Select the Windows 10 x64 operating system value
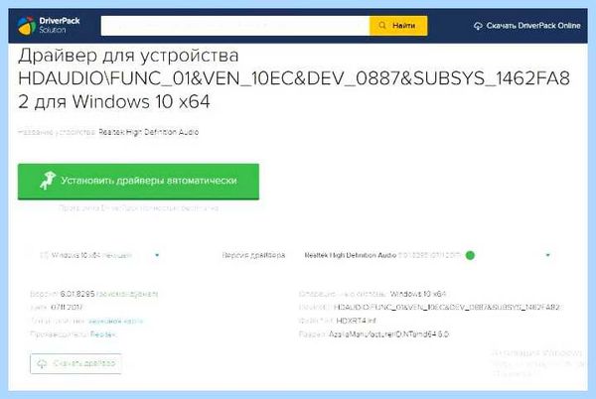Image resolution: width=596 pixels, height=399 pixels. point(418,294)
